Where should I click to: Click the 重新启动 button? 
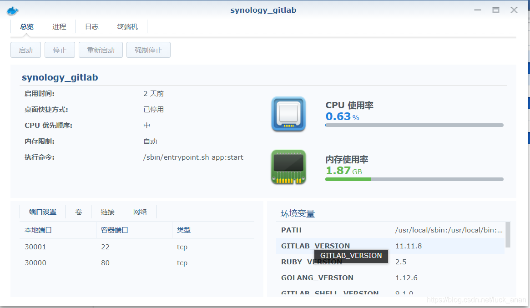click(101, 50)
